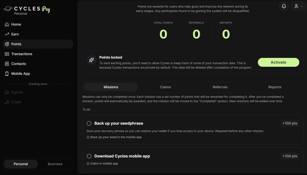Select Points in the sidebar

click(x=38, y=44)
